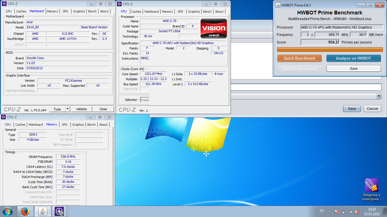This screenshot has height=217, width=387.
Task: Switch to Caches tab in Mainboard window
Action: [x=21, y=11]
